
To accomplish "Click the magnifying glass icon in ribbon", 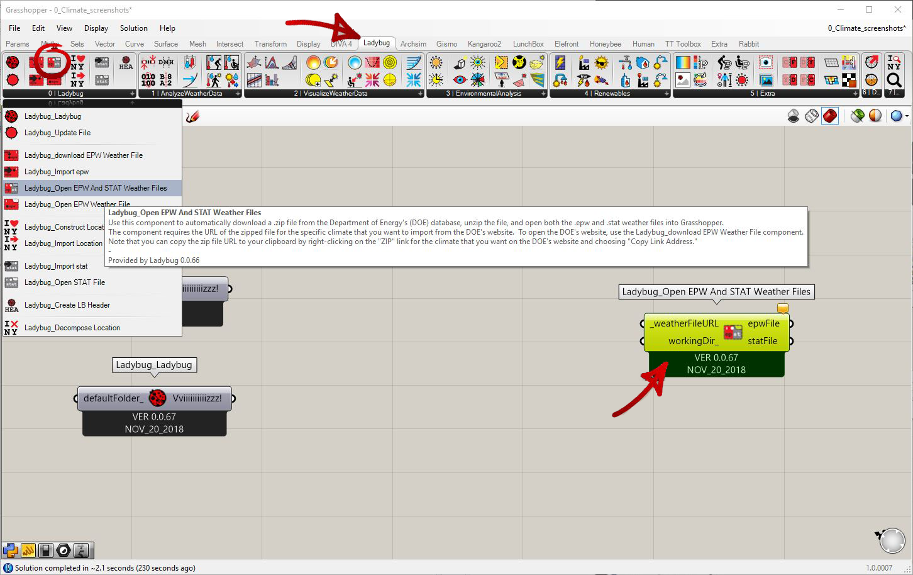I will [894, 80].
